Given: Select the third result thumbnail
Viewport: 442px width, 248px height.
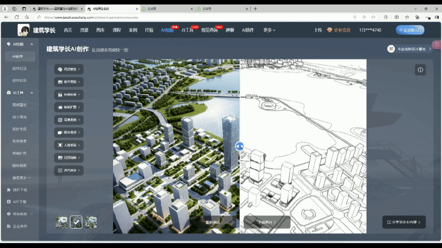Looking at the screenshot, I should (91, 222).
